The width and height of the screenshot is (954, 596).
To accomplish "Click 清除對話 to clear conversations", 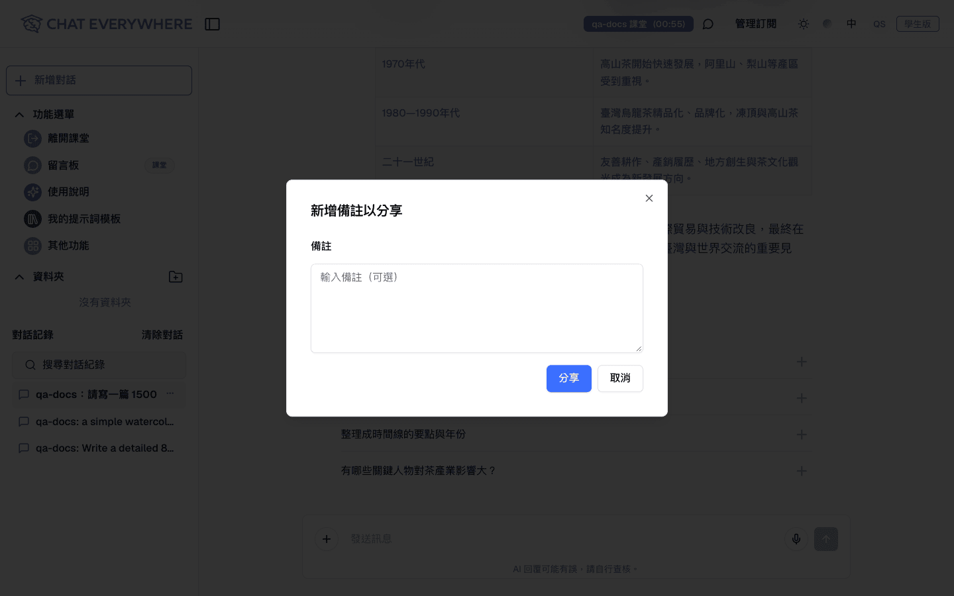I will click(162, 335).
